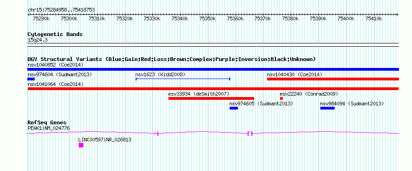412x171 pixels.
Task: Click the PEAK1 exon mark with arrowhead
Action: pyautogui.click(x=156, y=134)
